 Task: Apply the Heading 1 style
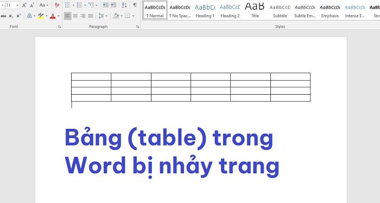point(205,10)
